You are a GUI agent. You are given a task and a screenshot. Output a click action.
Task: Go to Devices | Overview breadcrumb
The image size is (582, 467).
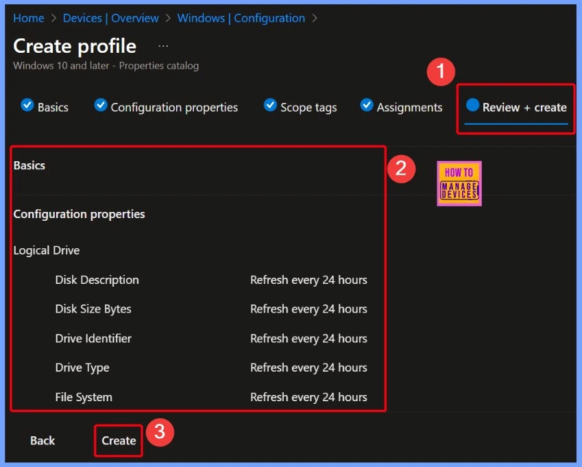[x=110, y=18]
